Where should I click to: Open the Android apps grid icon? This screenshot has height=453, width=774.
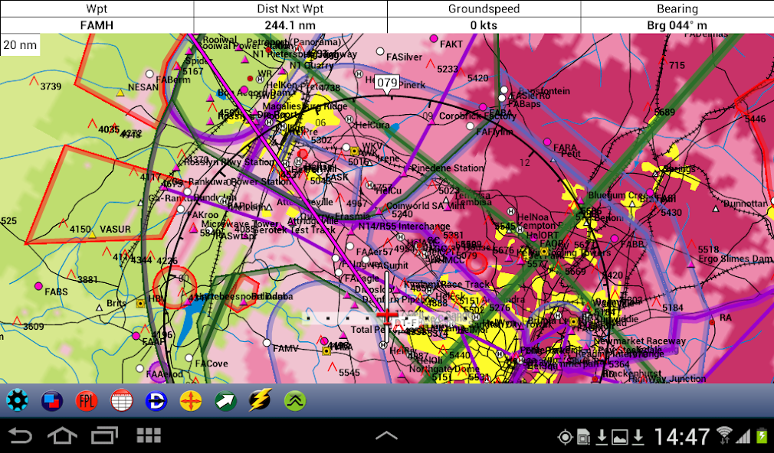(x=149, y=435)
